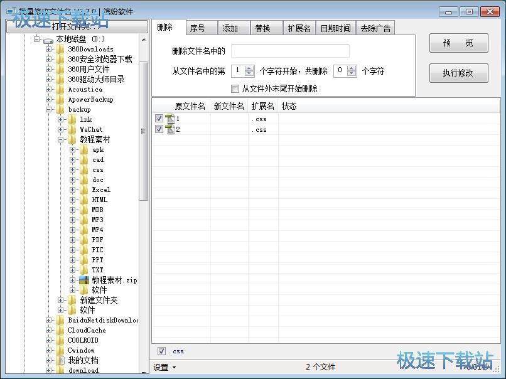Click the TXT folder icon
Image resolution: width=506 pixels, height=379 pixels.
[x=84, y=270]
